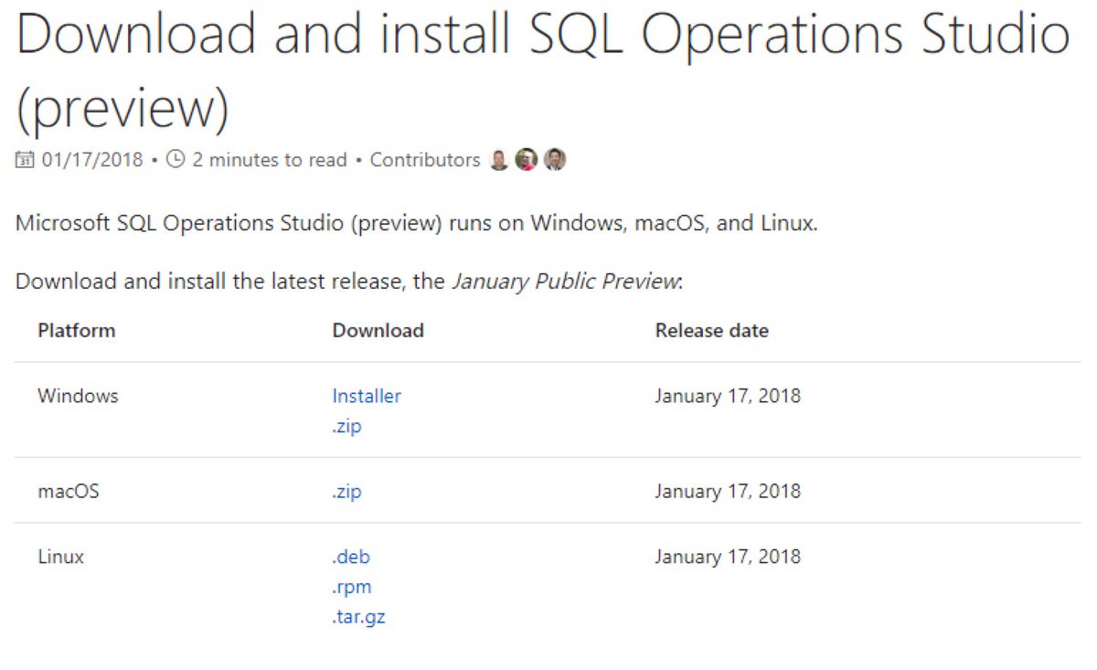Select the Linux platform row label
This screenshot has height=670, width=1097.
pos(60,557)
